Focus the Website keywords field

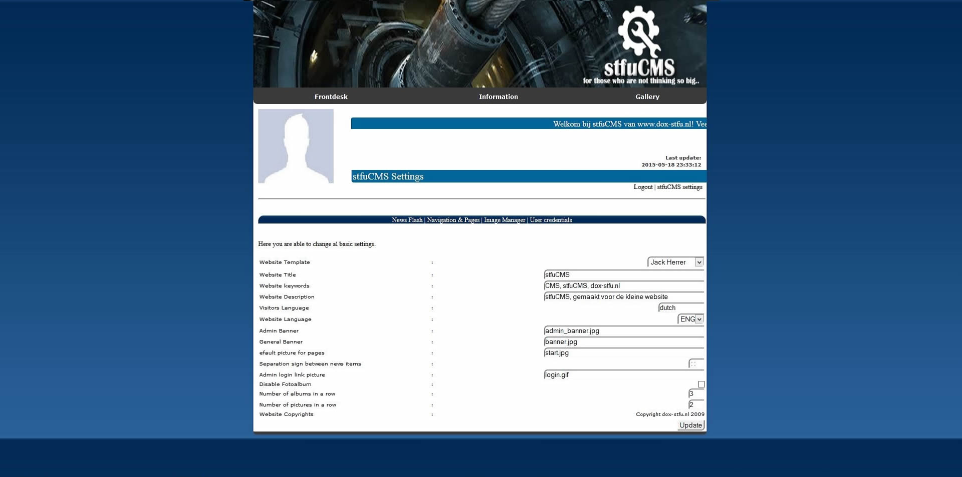[624, 285]
